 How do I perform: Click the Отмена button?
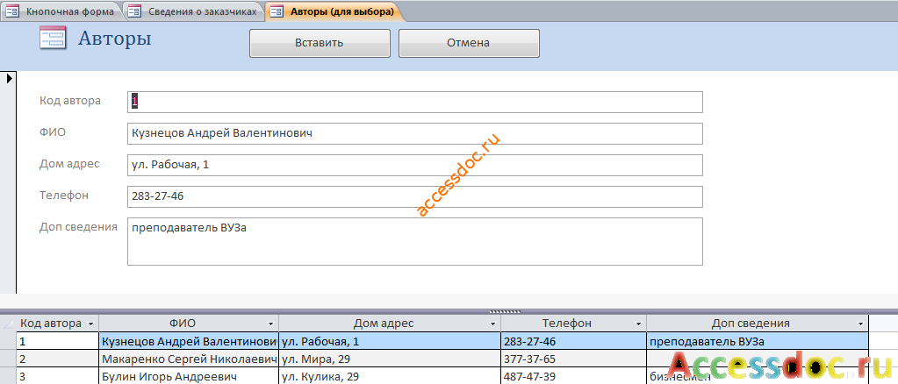(x=469, y=43)
